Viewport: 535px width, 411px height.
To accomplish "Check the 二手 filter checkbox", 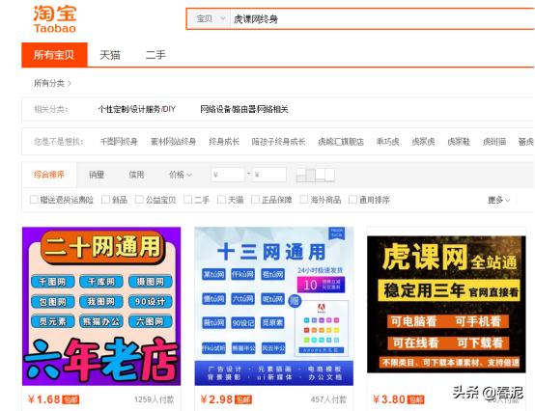I will [187, 200].
